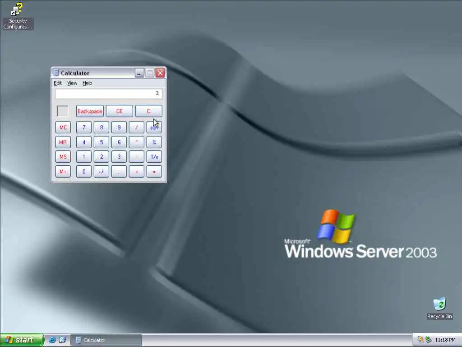Click the addition + button
This screenshot has height=347, width=462.
pyautogui.click(x=136, y=171)
